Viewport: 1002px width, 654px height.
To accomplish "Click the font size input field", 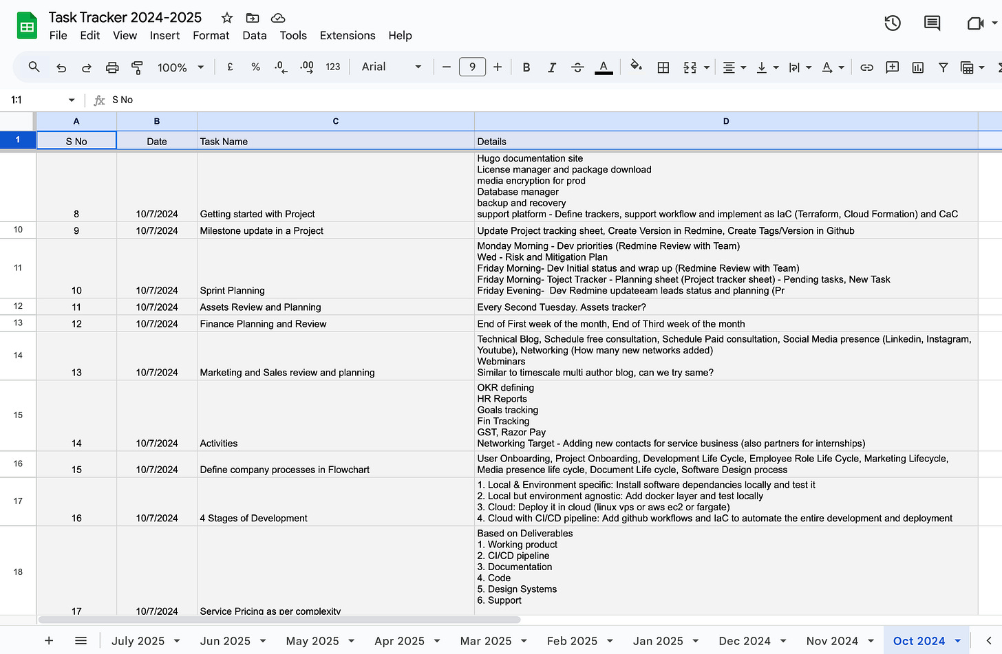I will (472, 67).
